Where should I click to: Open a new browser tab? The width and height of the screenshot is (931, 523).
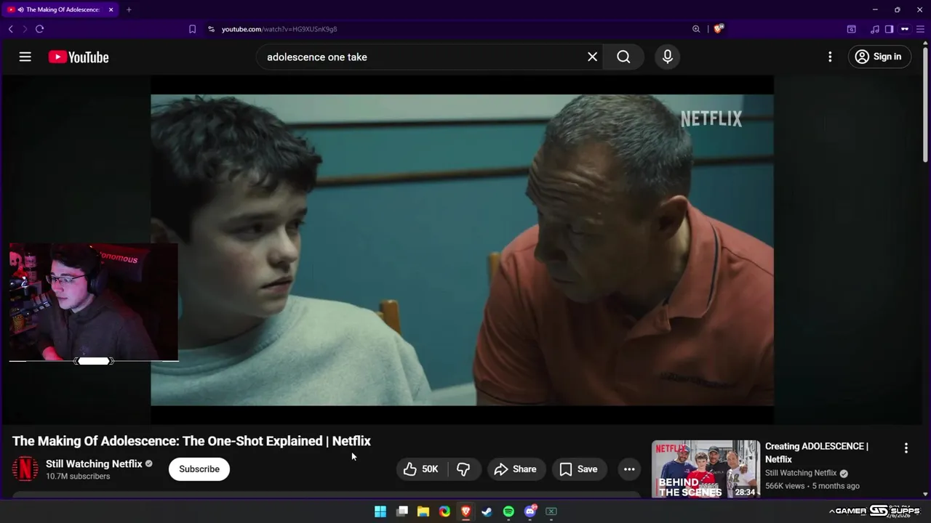pyautogui.click(x=129, y=9)
